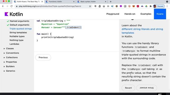Viewport: 170px width, 95px height.
Task: Click the Kotlin logo
Action: 14,14
